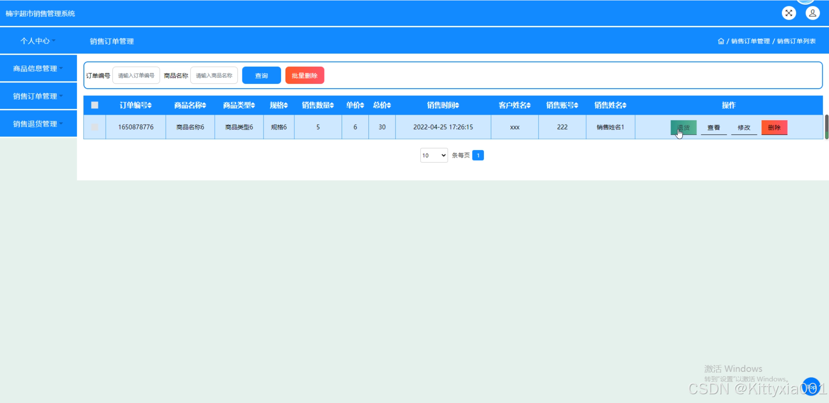Image resolution: width=829 pixels, height=403 pixels.
Task: Expand the 商品信息管理 sidebar menu
Action: tap(38, 68)
